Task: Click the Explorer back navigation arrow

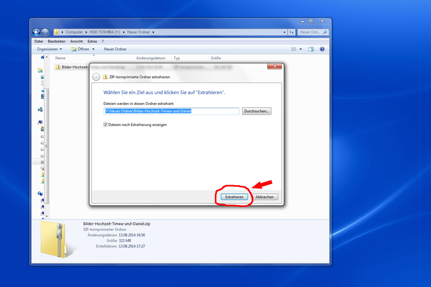Action: pos(36,32)
